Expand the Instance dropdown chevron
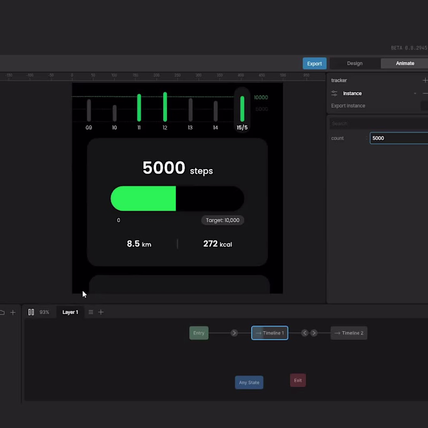428x428 pixels. pos(415,93)
